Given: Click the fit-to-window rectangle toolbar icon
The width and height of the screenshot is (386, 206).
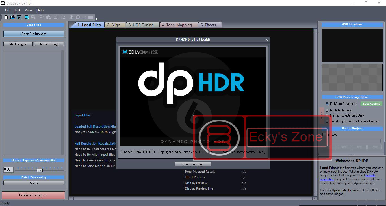Looking at the screenshot, I should [x=90, y=17].
